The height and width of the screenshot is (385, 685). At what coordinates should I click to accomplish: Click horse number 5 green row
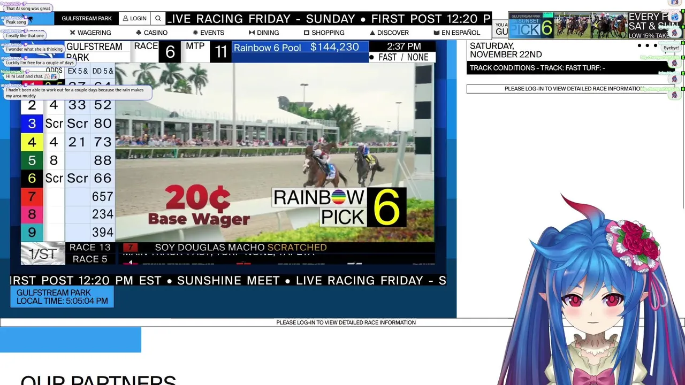coord(32,160)
